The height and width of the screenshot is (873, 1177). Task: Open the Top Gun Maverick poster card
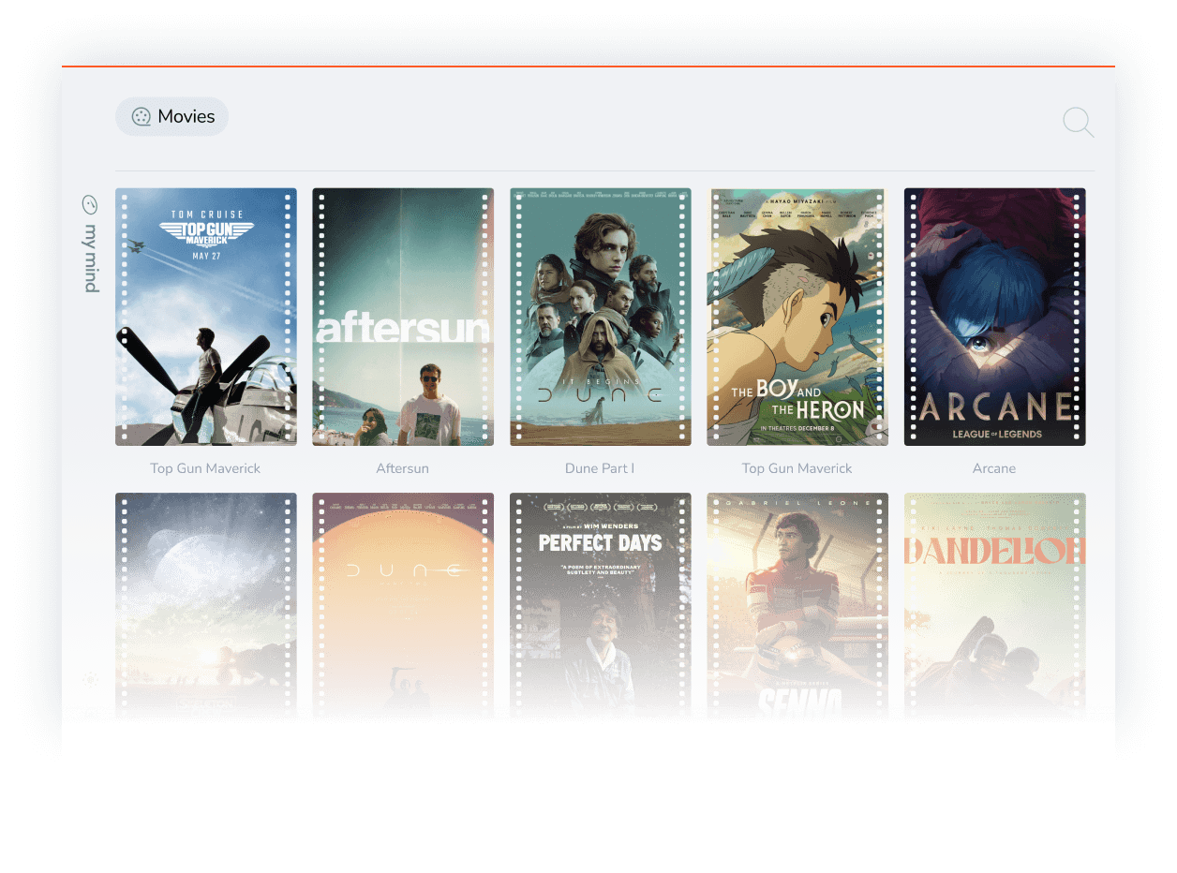(205, 316)
